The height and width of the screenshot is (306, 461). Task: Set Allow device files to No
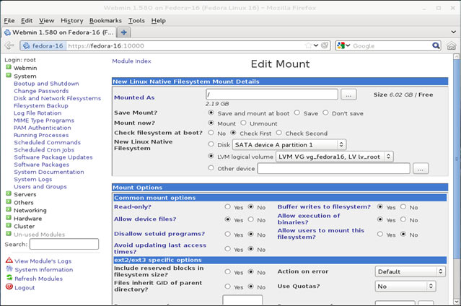click(x=250, y=219)
